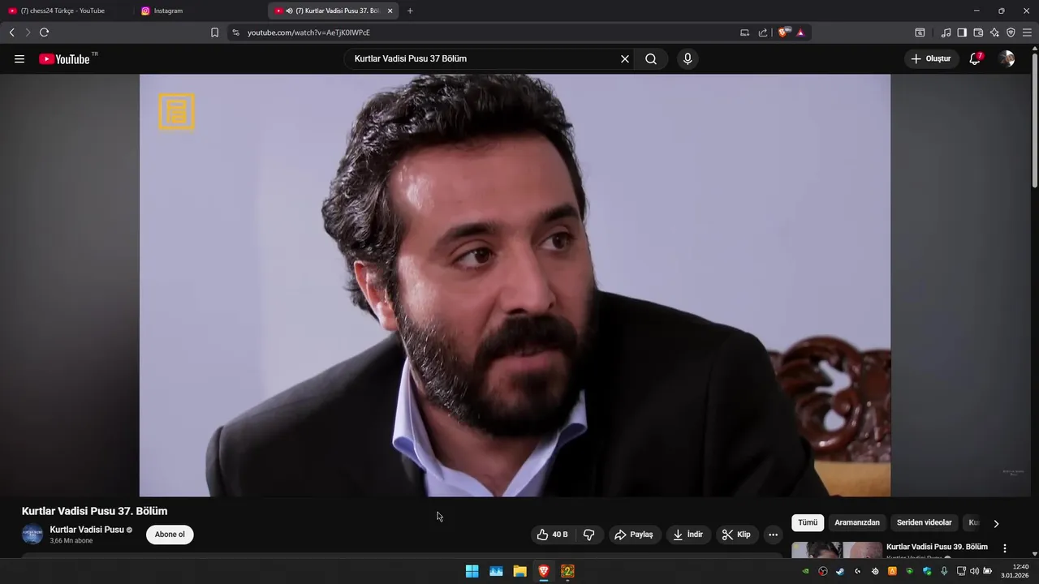The image size is (1039, 584).
Task: Open Brave Rewards triangle icon
Action: (x=800, y=32)
